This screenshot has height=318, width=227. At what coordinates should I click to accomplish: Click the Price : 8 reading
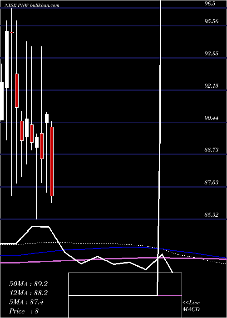pos(24,311)
